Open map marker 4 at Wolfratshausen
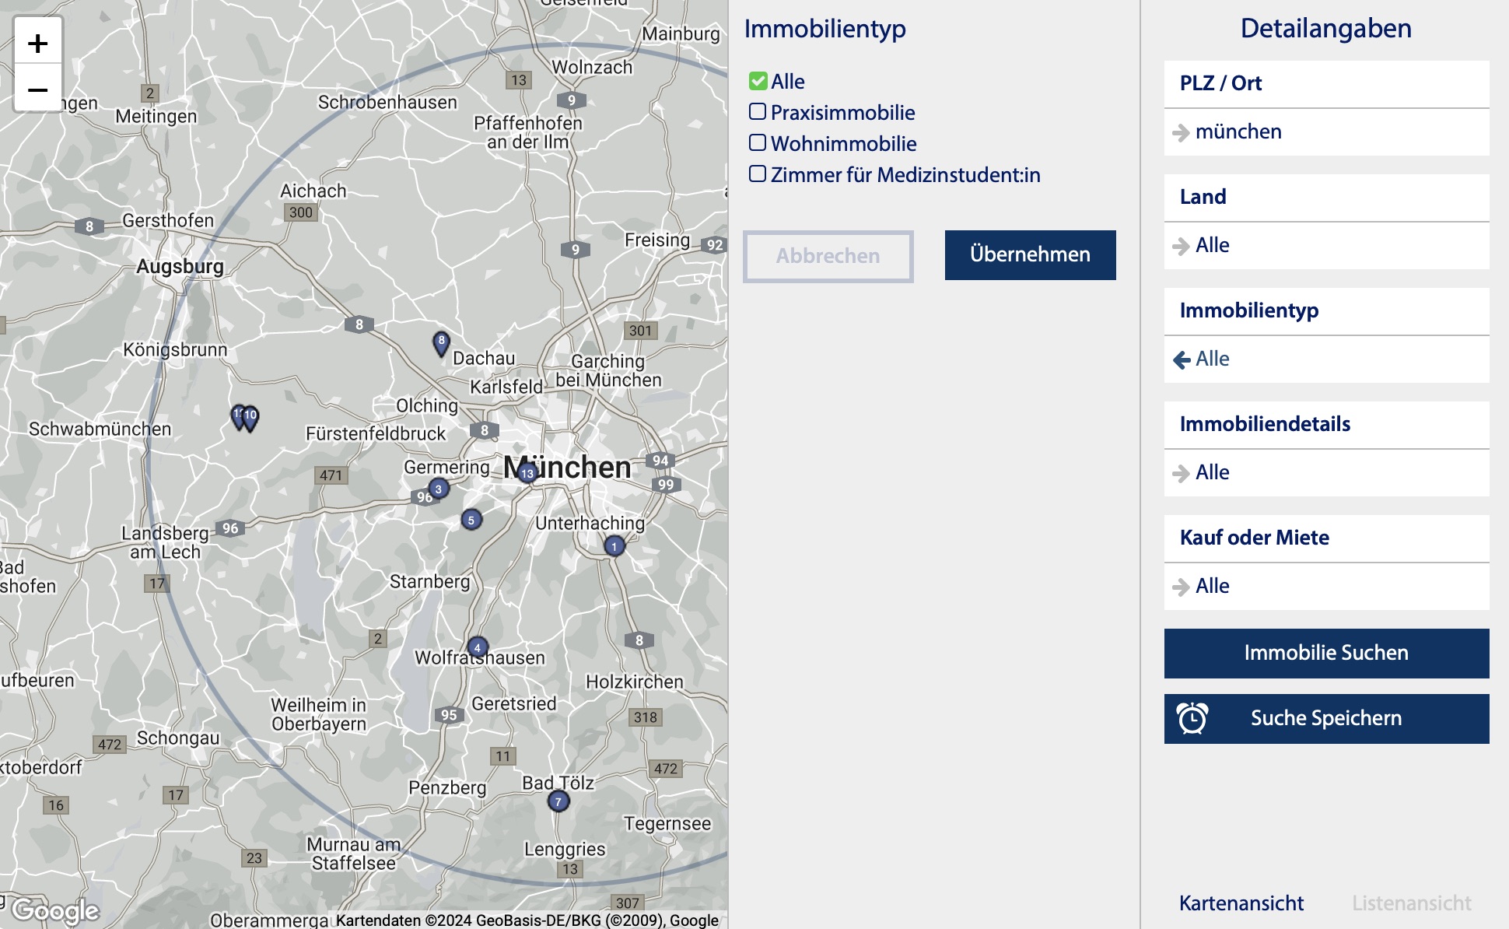Image resolution: width=1509 pixels, height=929 pixels. (478, 647)
